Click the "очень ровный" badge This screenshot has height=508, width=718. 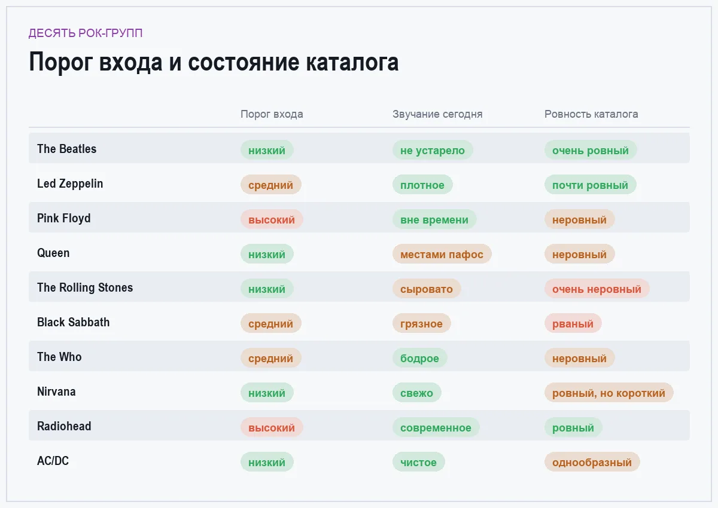coord(591,150)
